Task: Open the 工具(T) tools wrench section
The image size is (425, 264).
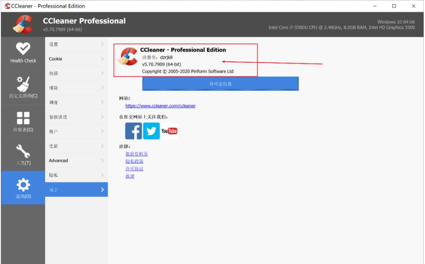Action: [23, 155]
